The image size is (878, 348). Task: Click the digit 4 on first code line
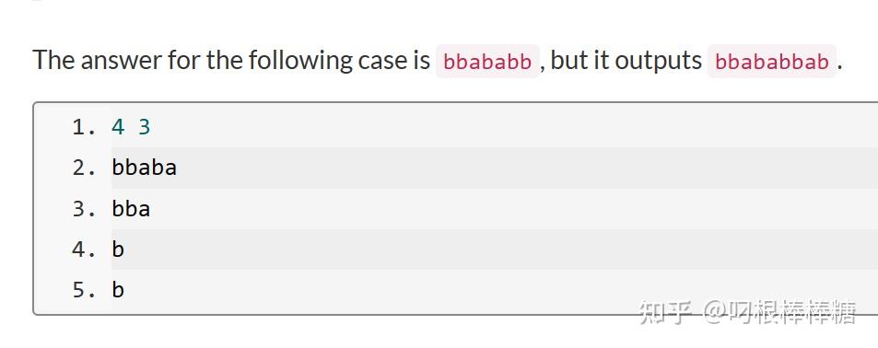coord(118,128)
